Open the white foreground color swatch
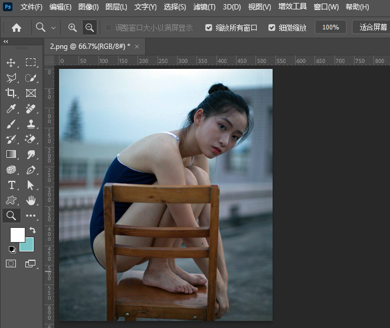 (x=18, y=234)
